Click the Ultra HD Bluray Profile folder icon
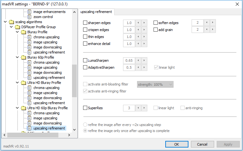Viewport: 243px width, 151px height. (23, 83)
